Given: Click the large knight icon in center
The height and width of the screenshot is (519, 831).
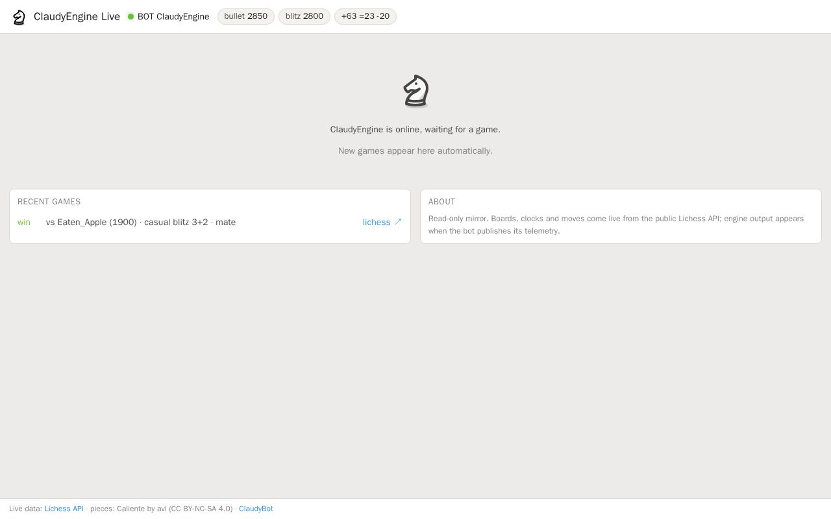Looking at the screenshot, I should pos(415,91).
